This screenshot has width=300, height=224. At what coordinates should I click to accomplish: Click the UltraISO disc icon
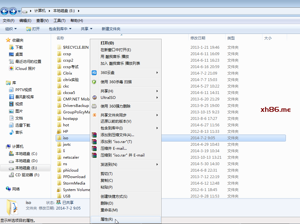pyautogui.click(x=94, y=98)
